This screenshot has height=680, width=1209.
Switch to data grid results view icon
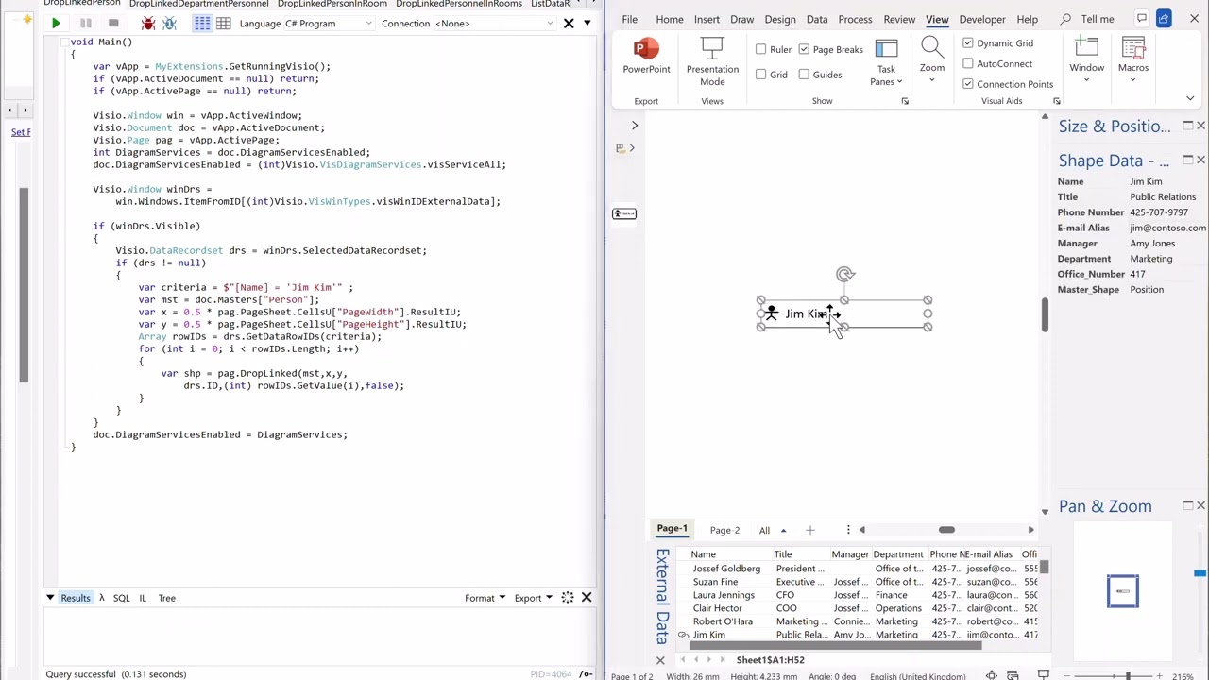pyautogui.click(x=224, y=23)
